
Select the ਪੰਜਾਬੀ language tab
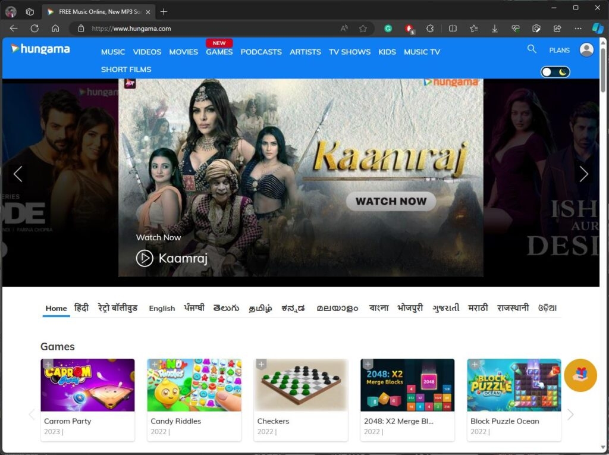click(x=194, y=307)
